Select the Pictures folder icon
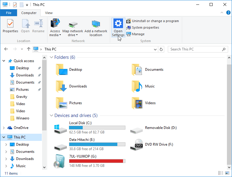Screen dimensions: 232x177 (x=62, y=103)
